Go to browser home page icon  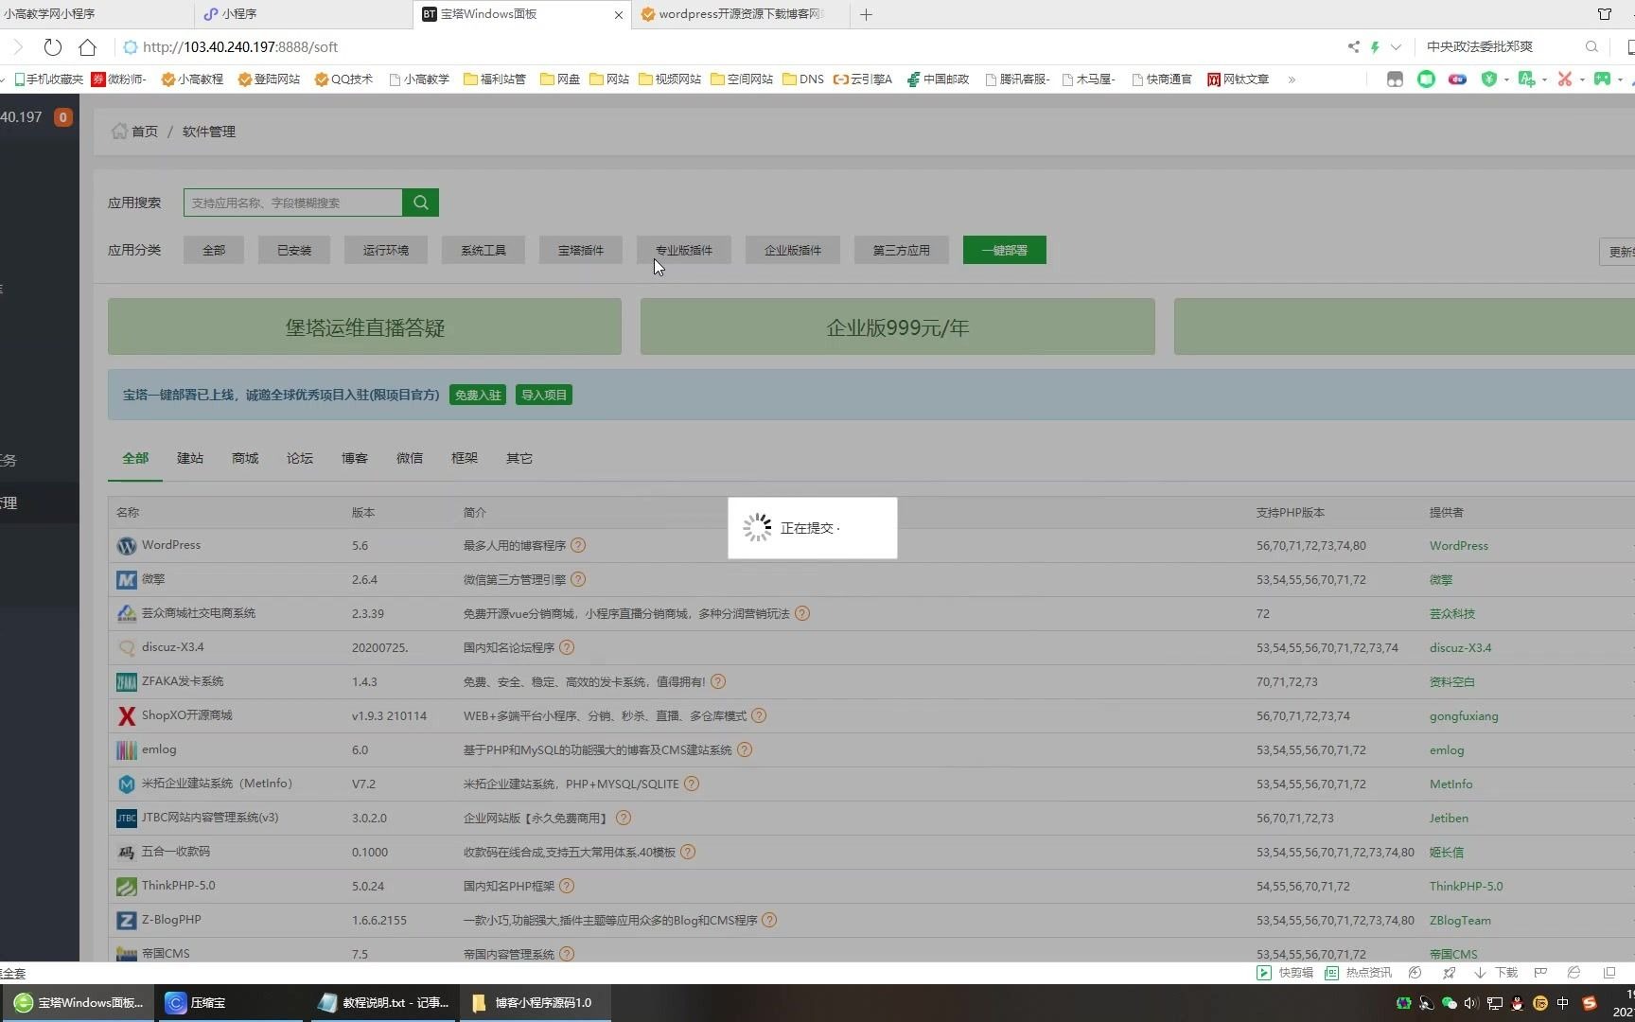coord(88,46)
